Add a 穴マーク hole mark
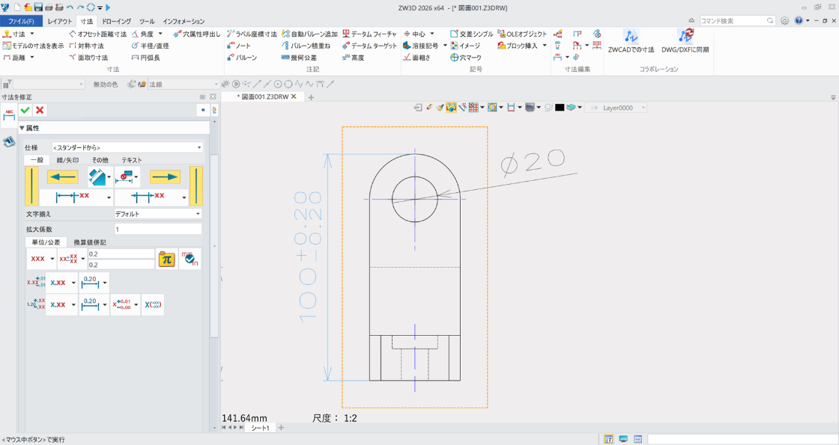This screenshot has width=839, height=445. tap(465, 58)
